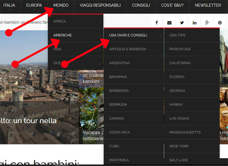Click the LinkedIn share icon
The image size is (228, 166).
pos(194,23)
